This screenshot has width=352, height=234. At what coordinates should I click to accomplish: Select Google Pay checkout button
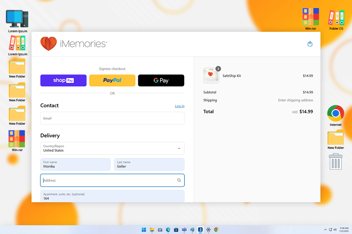click(161, 80)
